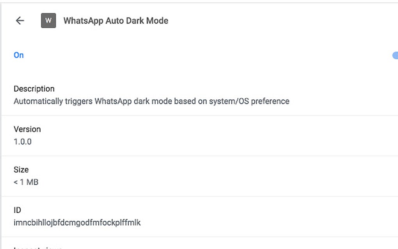Click the Size heading

(x=21, y=170)
